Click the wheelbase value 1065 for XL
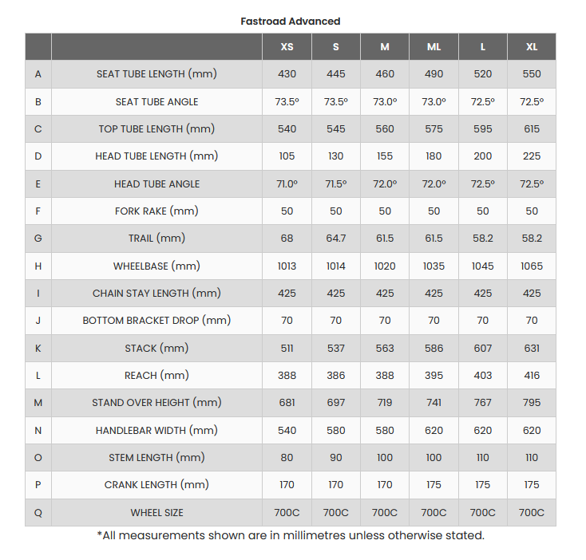 pos(532,266)
